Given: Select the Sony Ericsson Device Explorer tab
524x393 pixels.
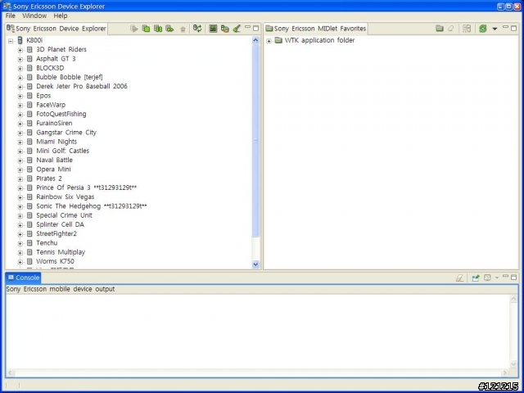Looking at the screenshot, I should 56,29.
